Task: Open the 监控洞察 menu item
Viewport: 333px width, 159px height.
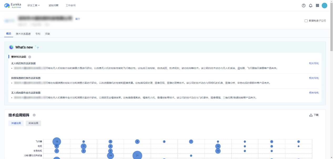Action: coord(53,6)
